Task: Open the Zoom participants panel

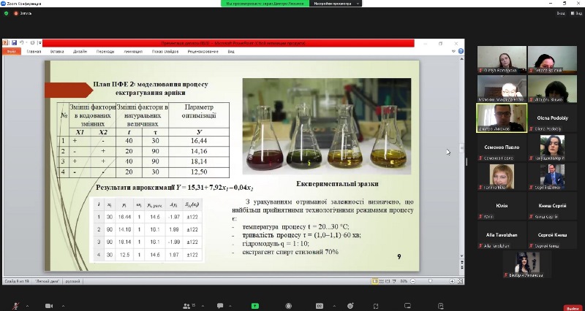Action: pos(188,306)
